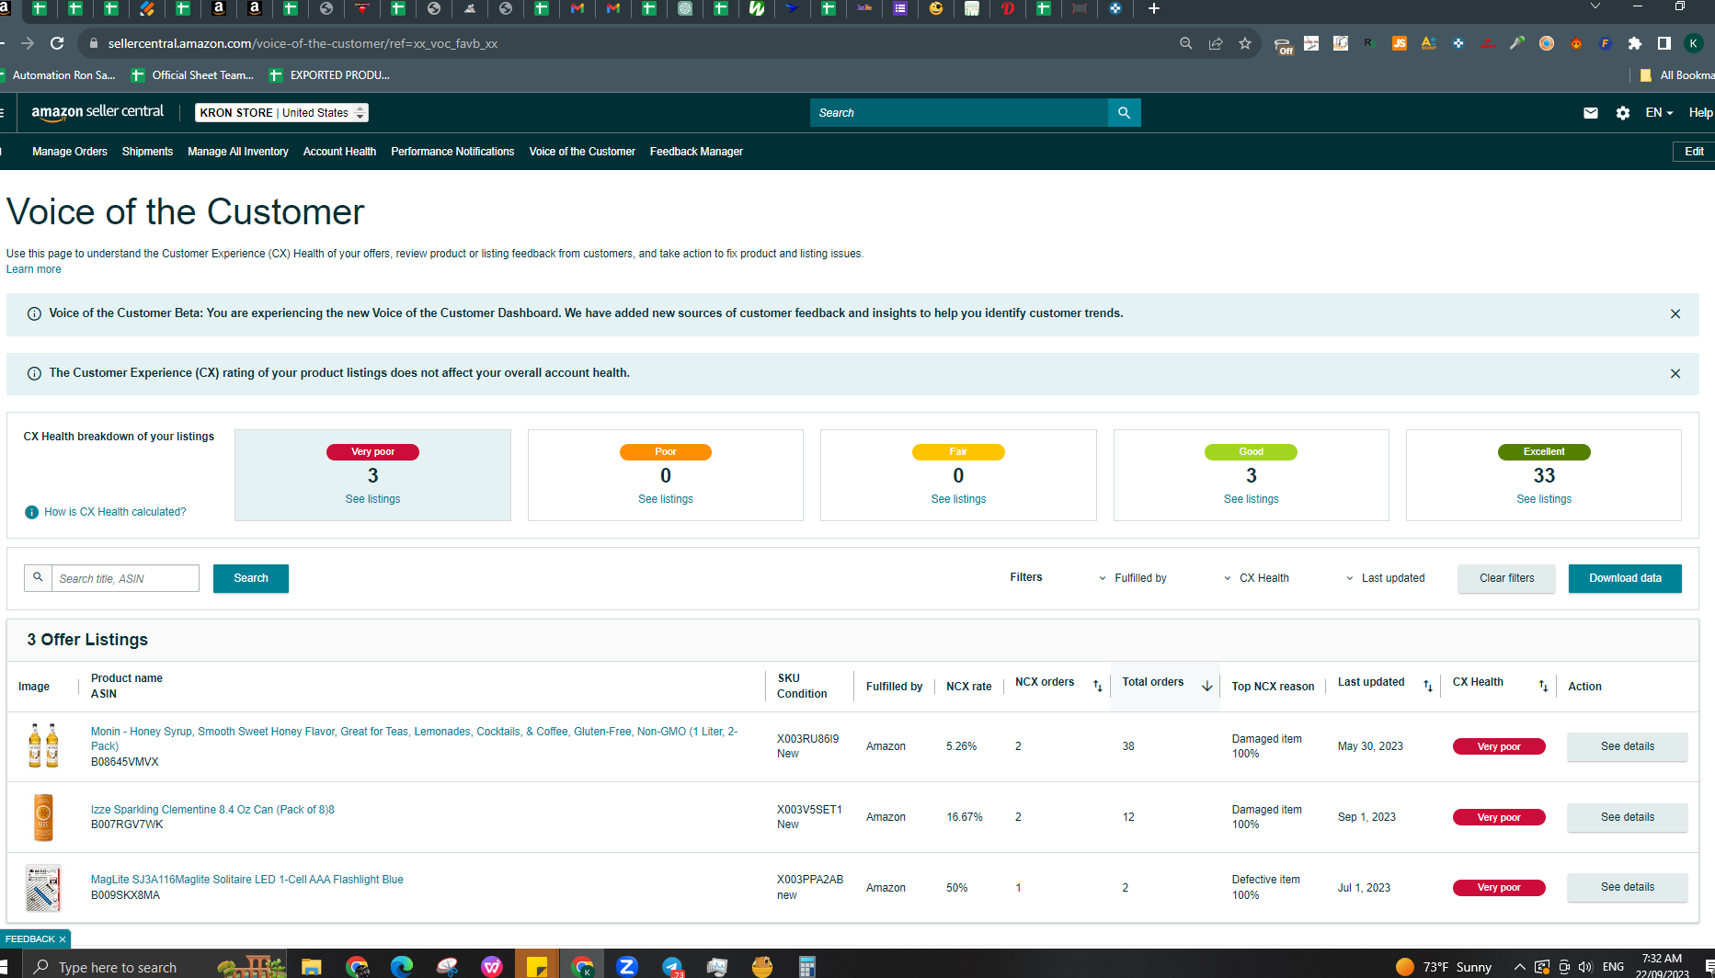This screenshot has height=978, width=1715.
Task: Open the KRON STORE marketplace switcher
Action: click(281, 113)
